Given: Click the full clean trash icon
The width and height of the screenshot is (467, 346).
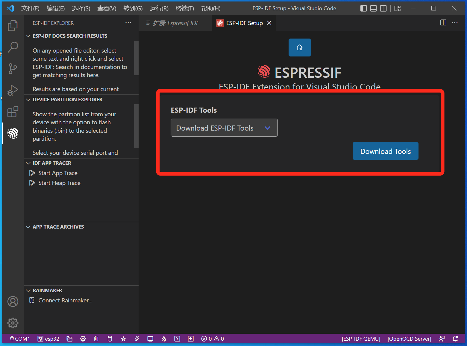Looking at the screenshot, I should [96, 339].
